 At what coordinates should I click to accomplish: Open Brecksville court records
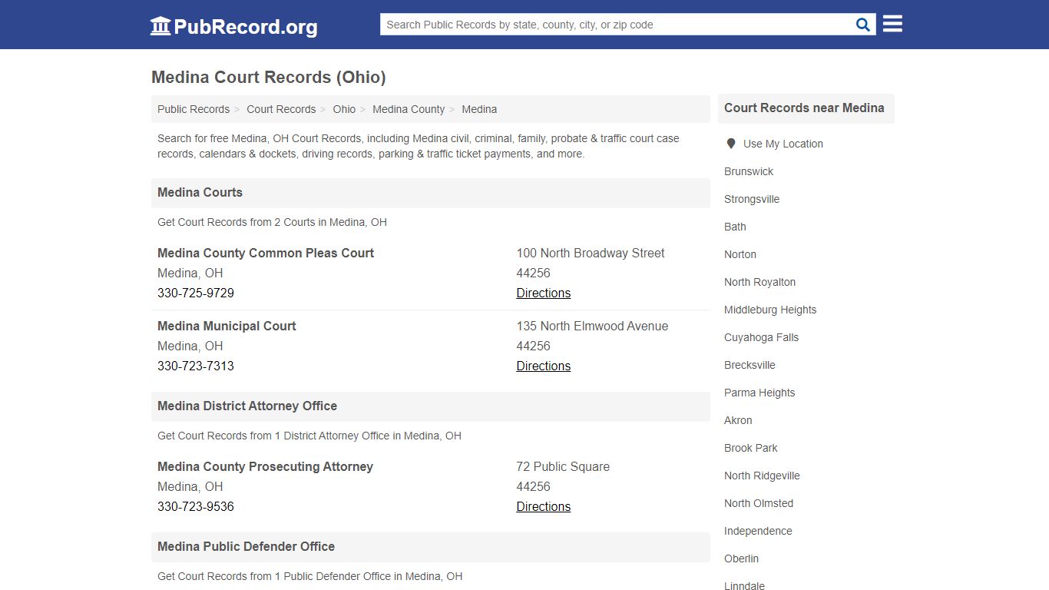coord(750,365)
